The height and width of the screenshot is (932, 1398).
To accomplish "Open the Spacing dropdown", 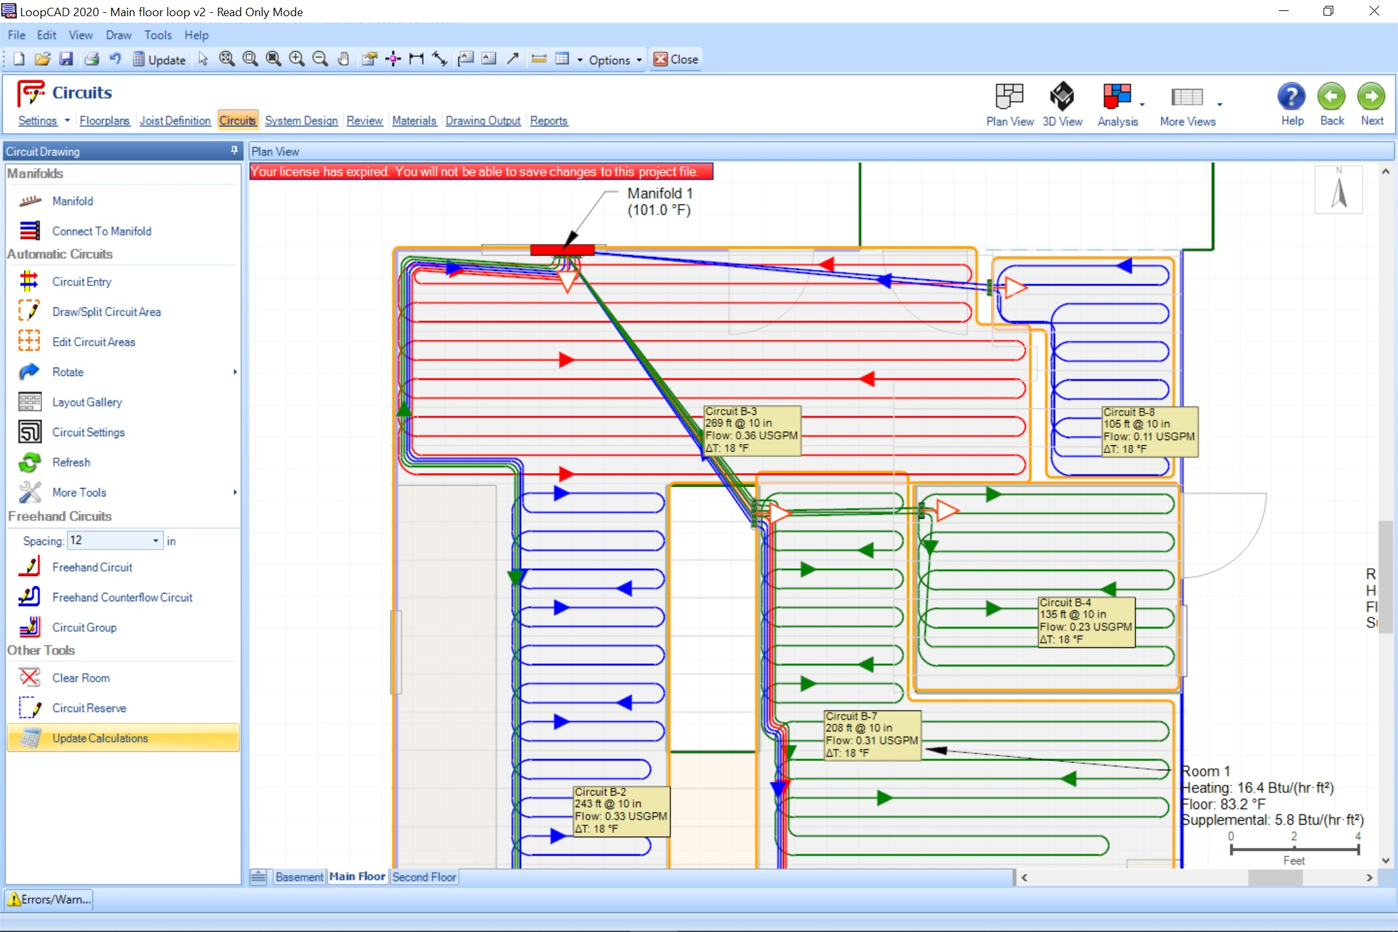I will pos(155,540).
